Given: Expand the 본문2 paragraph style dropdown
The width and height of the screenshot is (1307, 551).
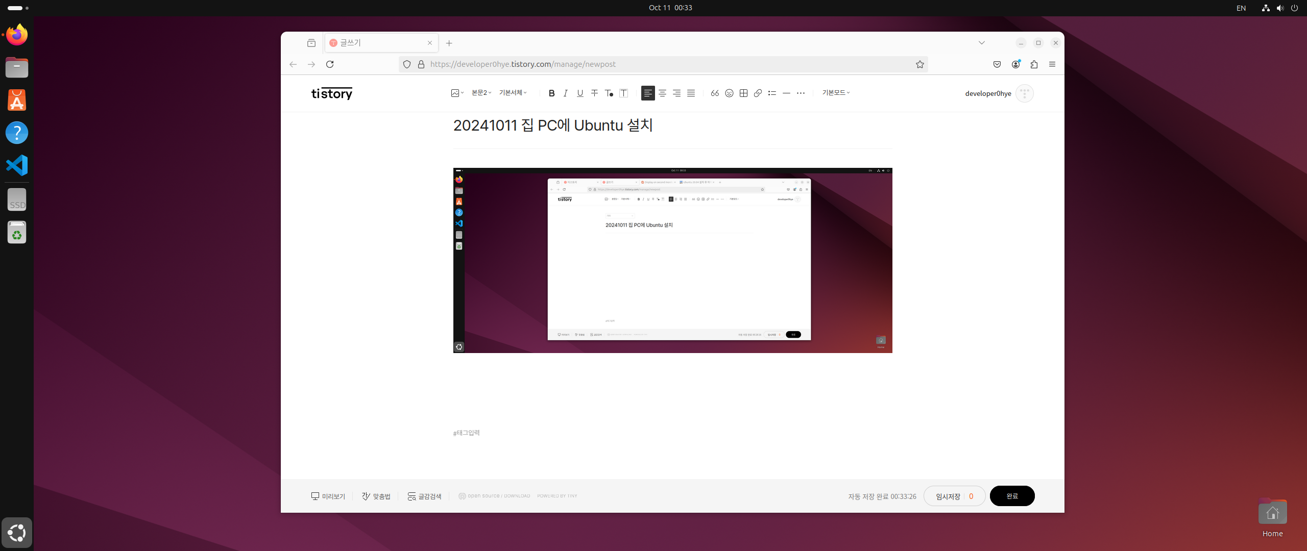Looking at the screenshot, I should click(481, 93).
